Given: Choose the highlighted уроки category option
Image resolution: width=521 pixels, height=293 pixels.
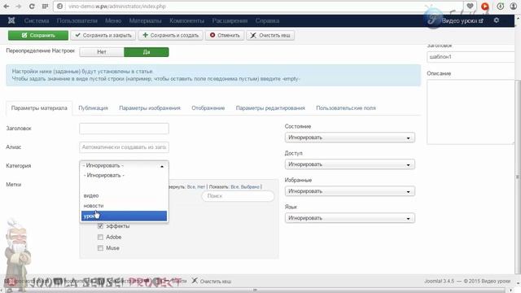Looking at the screenshot, I should pos(124,216).
